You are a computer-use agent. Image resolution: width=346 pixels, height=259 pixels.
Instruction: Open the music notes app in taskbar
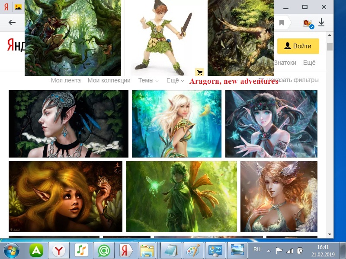(81, 251)
